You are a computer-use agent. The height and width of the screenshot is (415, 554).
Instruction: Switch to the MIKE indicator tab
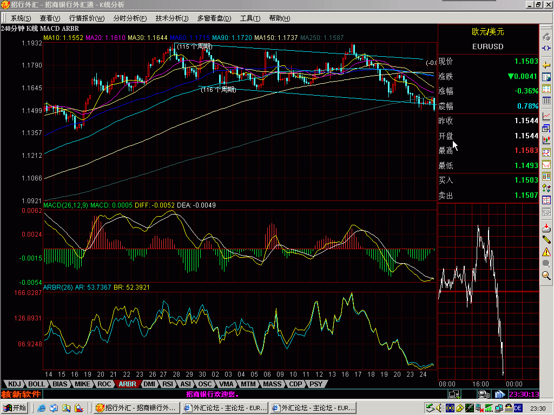pyautogui.click(x=82, y=384)
